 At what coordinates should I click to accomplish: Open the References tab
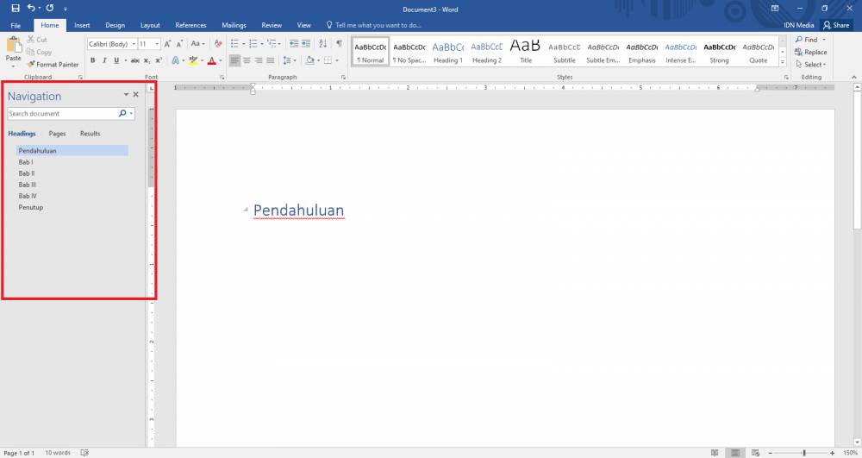(191, 25)
